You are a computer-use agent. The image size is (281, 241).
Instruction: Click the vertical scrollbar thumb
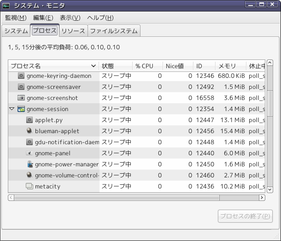(x=270, y=104)
